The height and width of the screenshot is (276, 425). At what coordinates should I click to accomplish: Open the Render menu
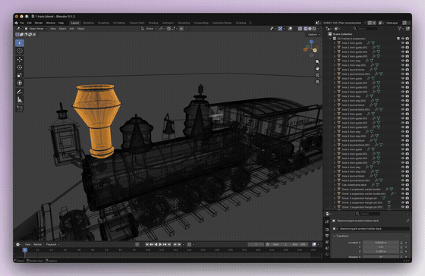(39, 23)
